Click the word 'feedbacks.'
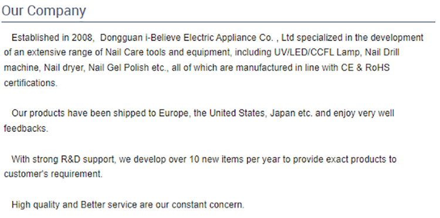The image size is (440, 218). click(26, 128)
